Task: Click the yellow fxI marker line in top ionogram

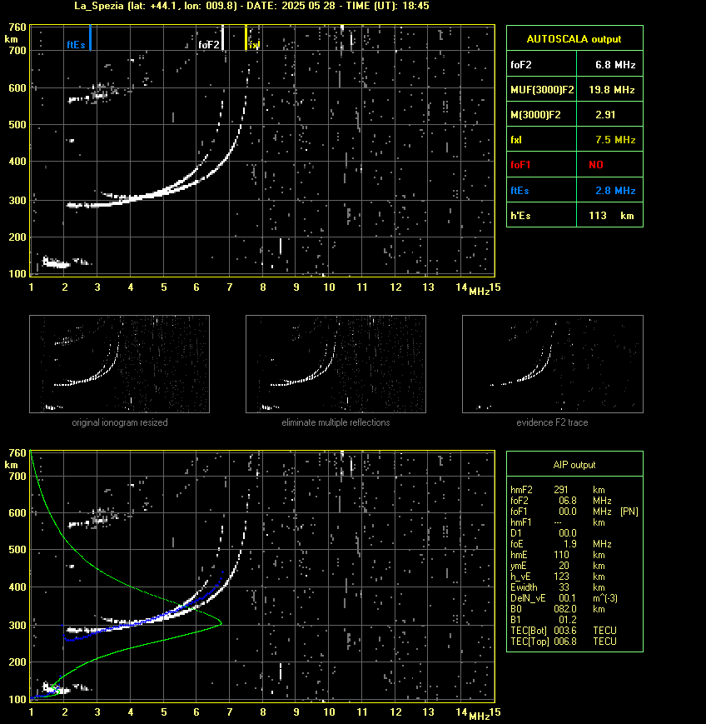Action: 246,37
